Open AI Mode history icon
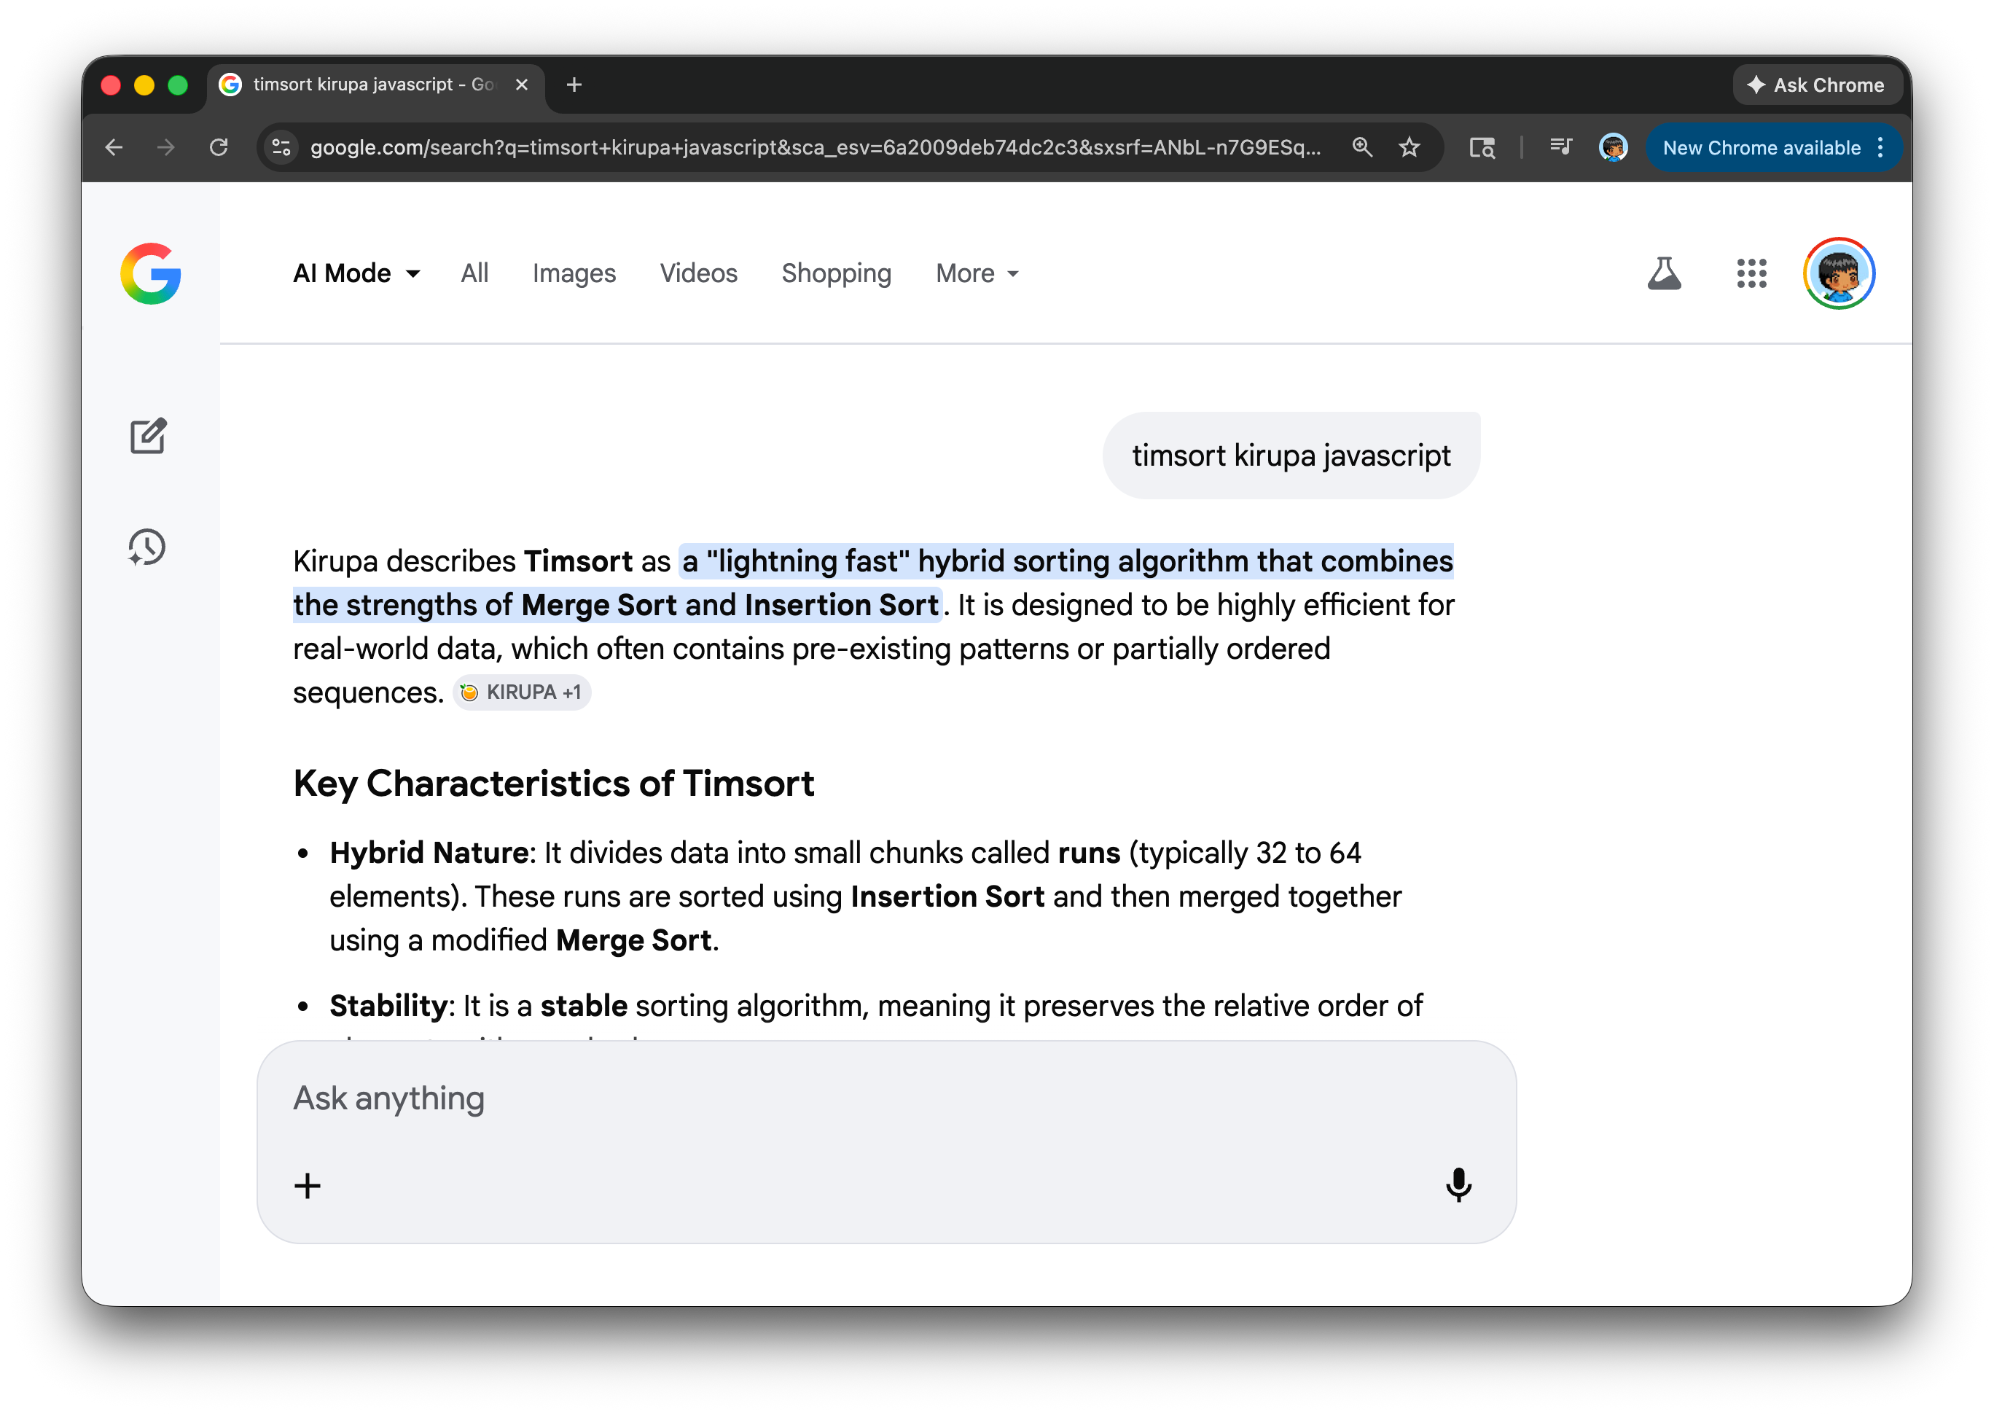 147,547
